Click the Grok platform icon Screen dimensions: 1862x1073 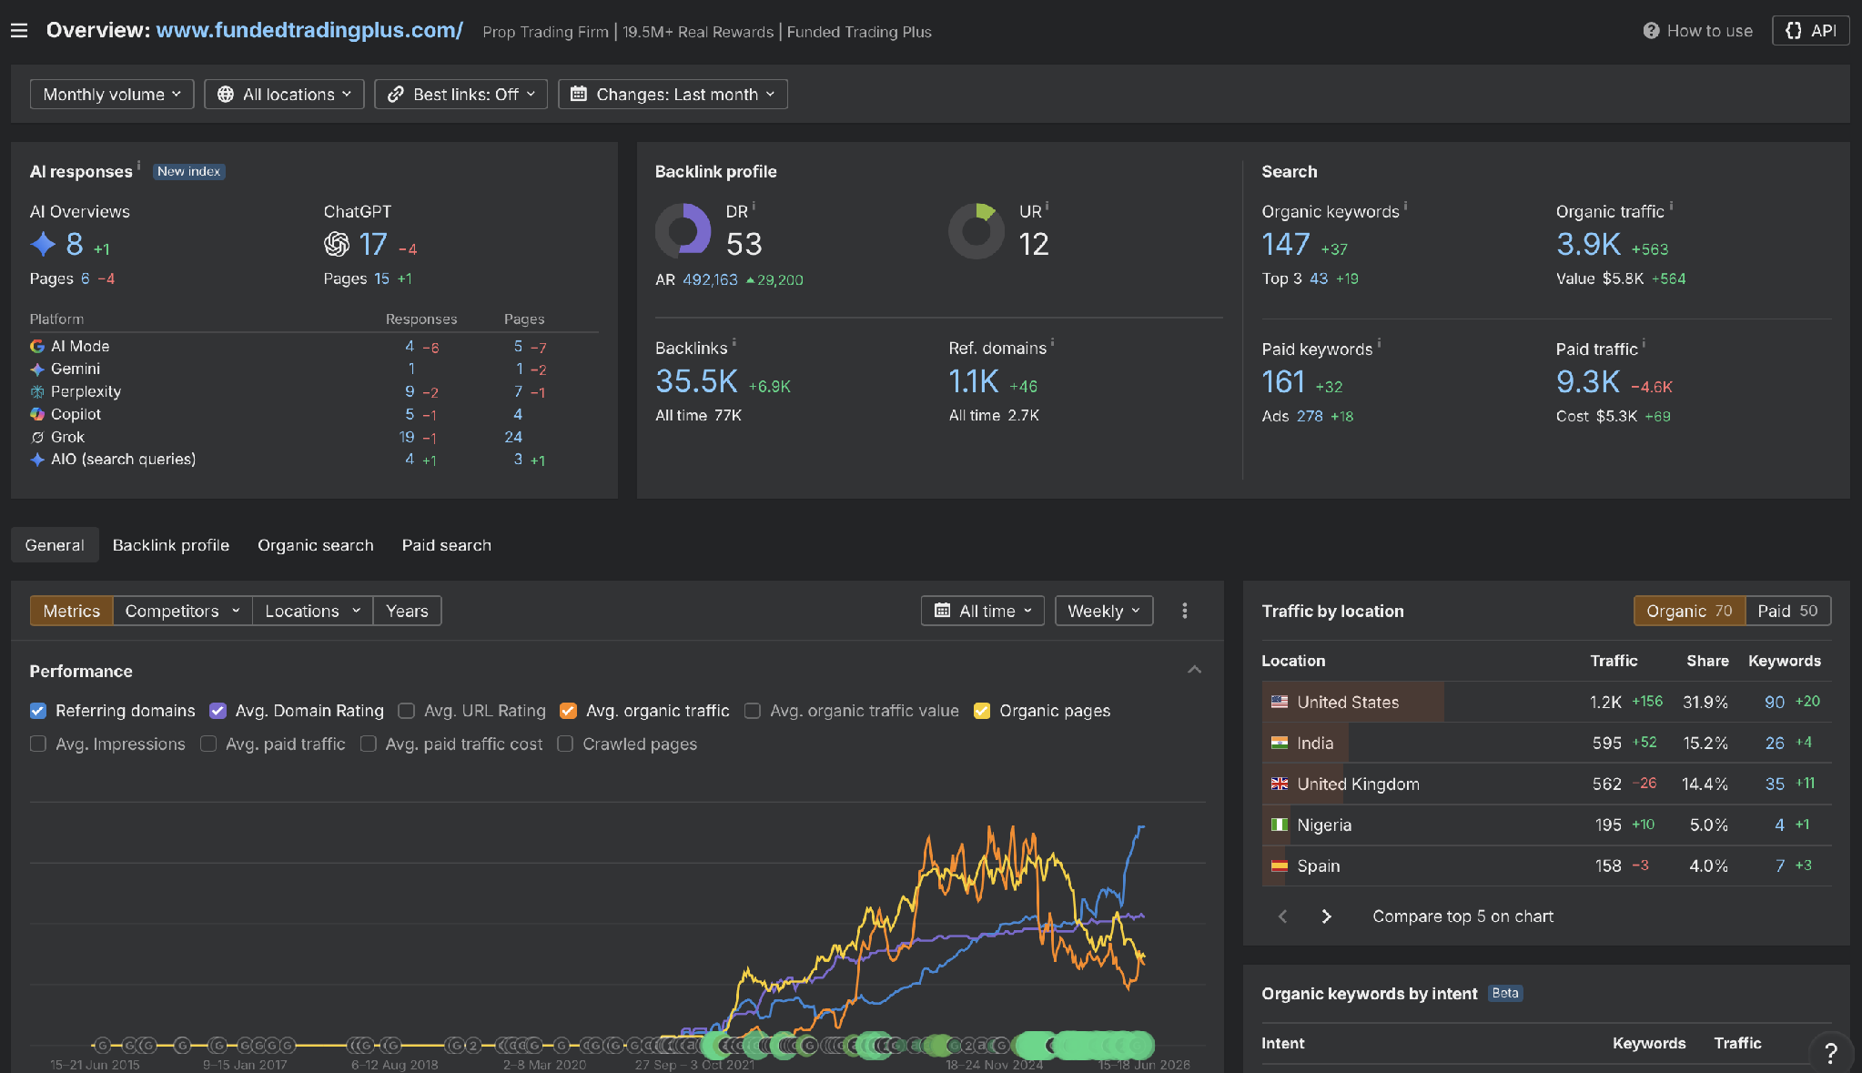[37, 438]
